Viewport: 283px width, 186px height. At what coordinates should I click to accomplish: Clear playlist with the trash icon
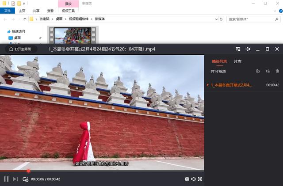tap(277, 71)
